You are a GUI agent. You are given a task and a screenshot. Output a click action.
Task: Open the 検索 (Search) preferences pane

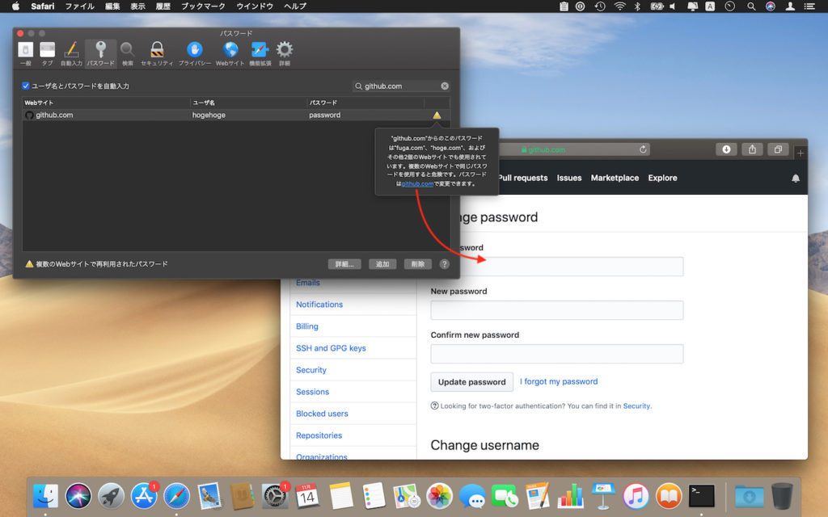pos(126,50)
